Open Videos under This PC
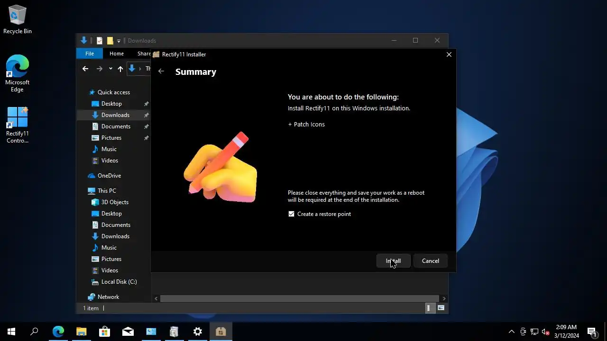Image resolution: width=607 pixels, height=341 pixels. tap(110, 270)
